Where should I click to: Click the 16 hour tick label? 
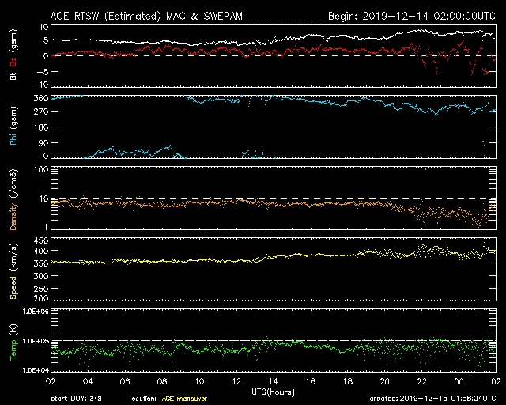(x=311, y=382)
